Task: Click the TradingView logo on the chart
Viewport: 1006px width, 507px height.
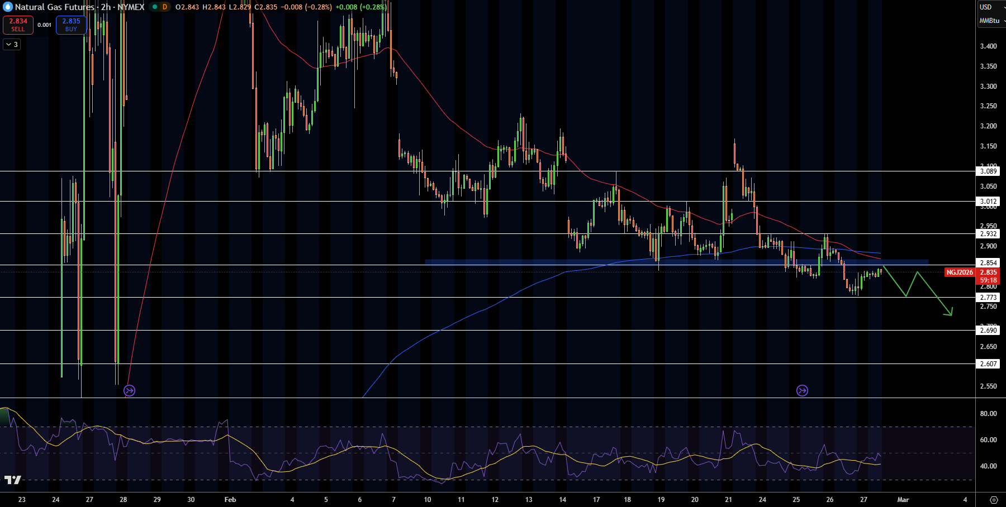Action: [x=12, y=480]
